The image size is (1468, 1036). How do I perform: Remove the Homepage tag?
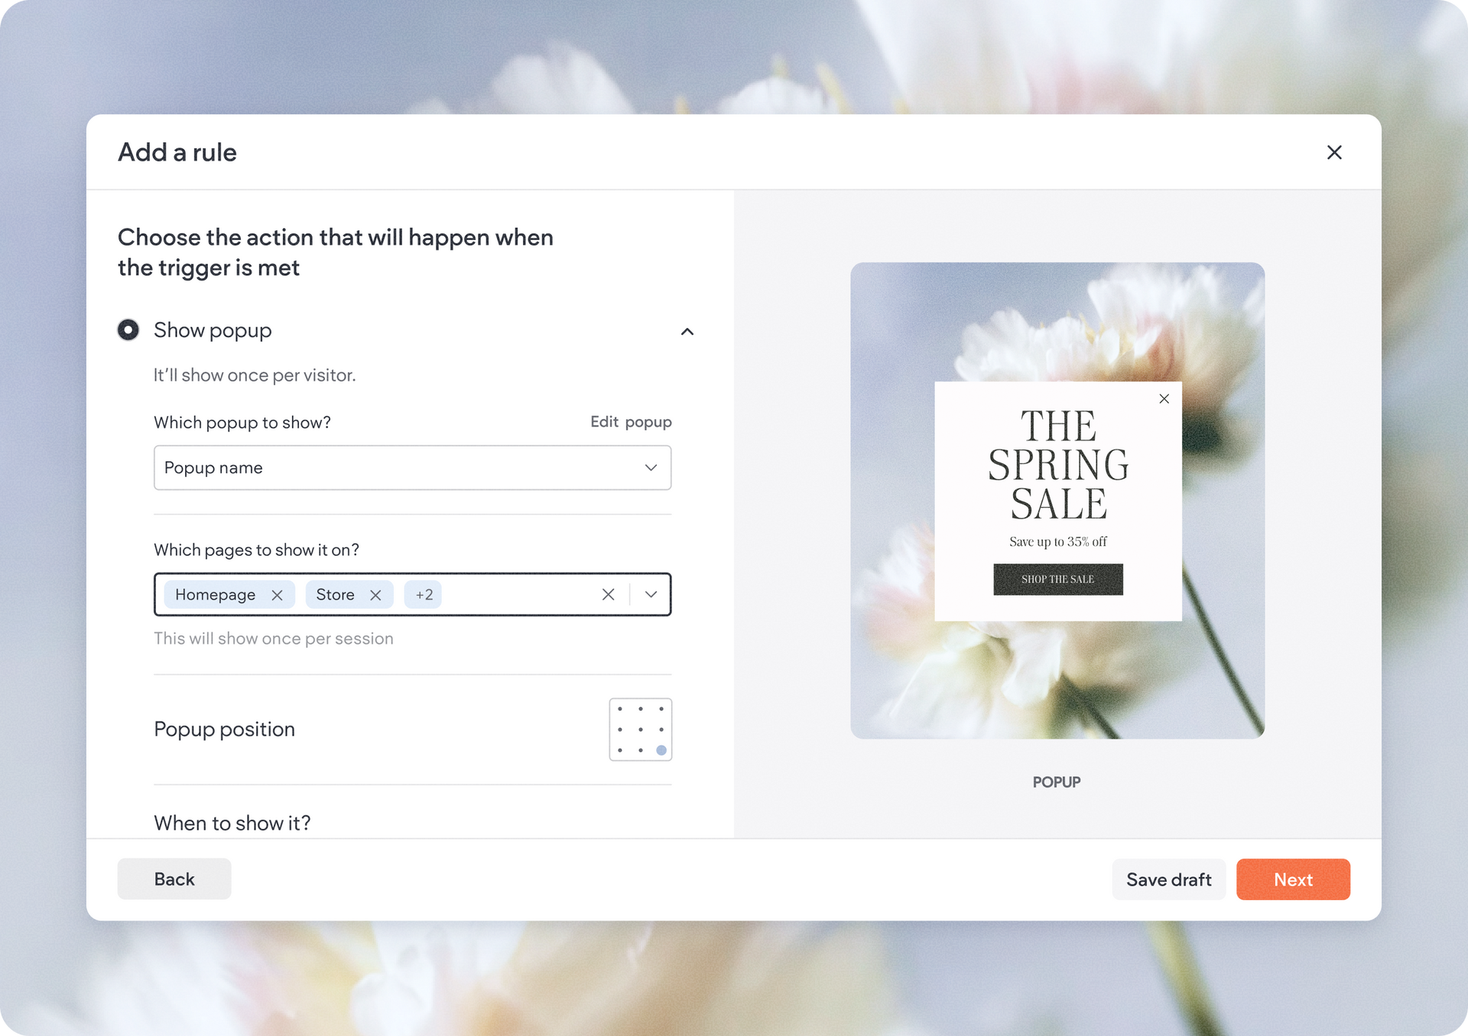click(x=278, y=595)
